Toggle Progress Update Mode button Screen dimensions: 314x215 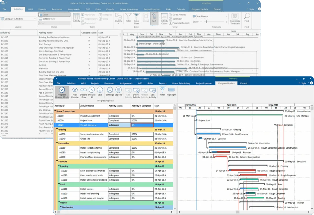(x=62, y=92)
